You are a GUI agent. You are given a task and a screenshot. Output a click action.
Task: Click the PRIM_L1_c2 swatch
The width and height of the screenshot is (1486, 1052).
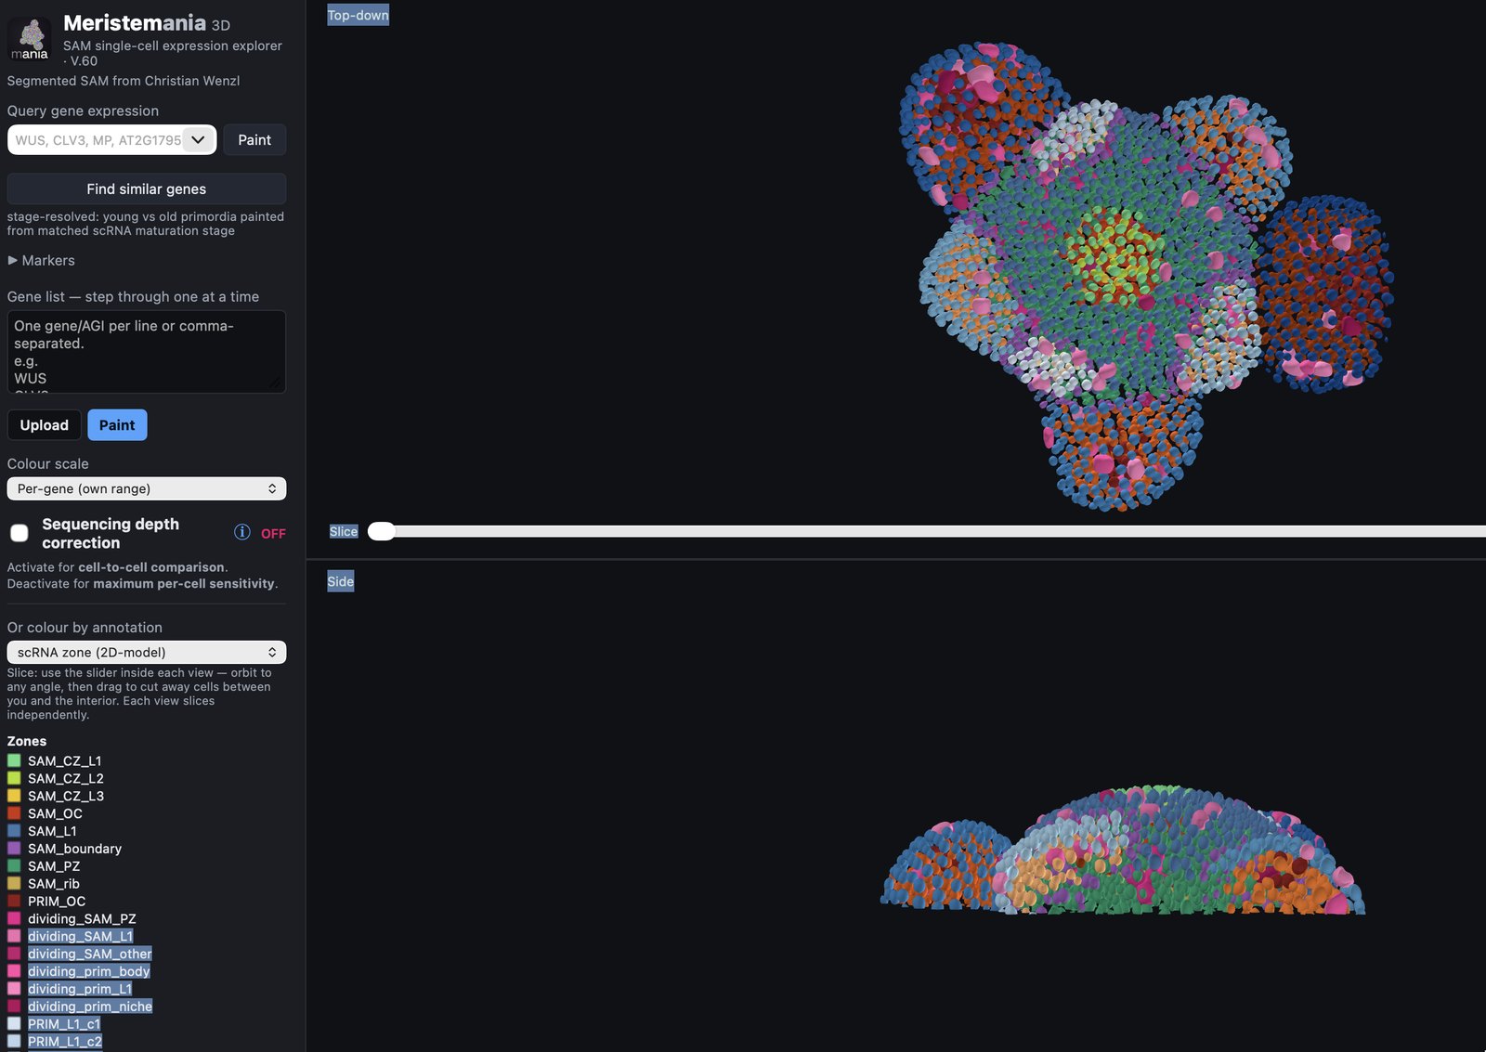click(x=14, y=1042)
